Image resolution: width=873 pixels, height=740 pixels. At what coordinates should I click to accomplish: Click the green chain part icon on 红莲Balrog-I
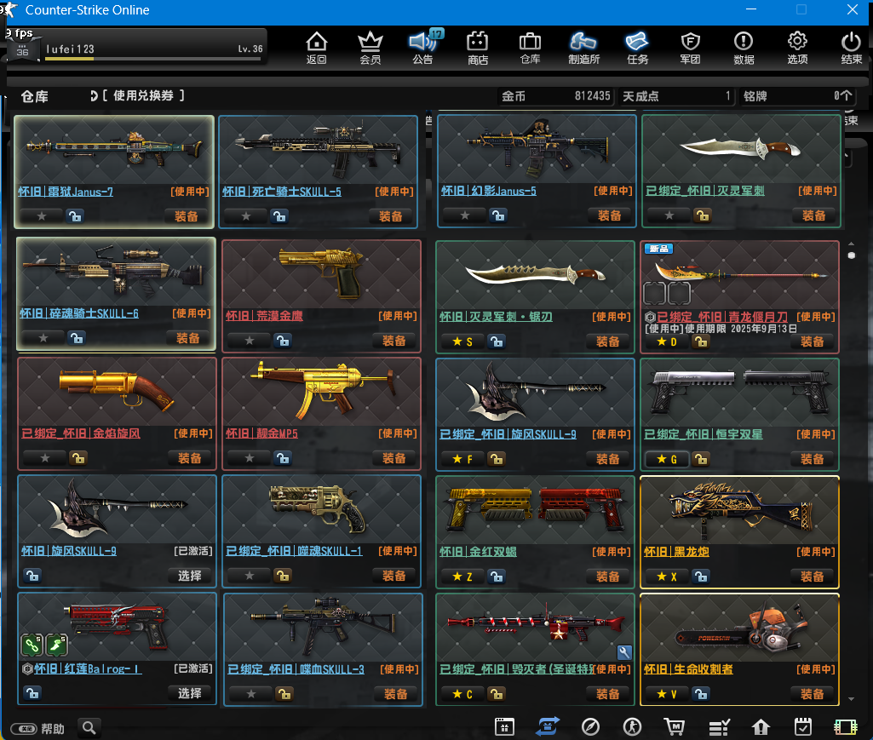[x=32, y=645]
